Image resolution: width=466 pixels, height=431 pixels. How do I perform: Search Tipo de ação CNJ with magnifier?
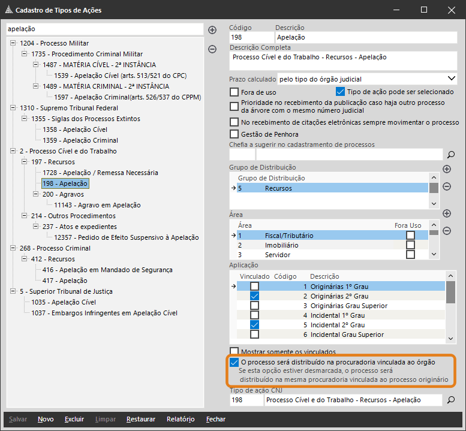pos(452,400)
